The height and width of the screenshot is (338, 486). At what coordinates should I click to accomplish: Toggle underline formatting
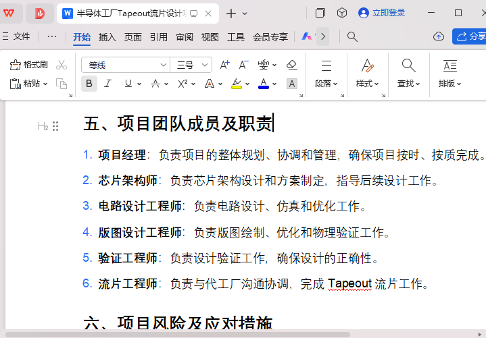(x=128, y=84)
